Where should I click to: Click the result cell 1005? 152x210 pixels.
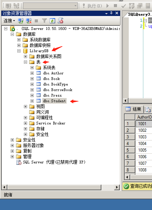[x=144, y=150]
